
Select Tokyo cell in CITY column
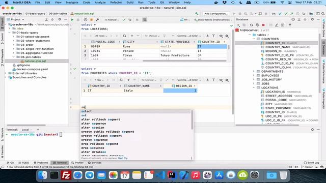pos(141,55)
